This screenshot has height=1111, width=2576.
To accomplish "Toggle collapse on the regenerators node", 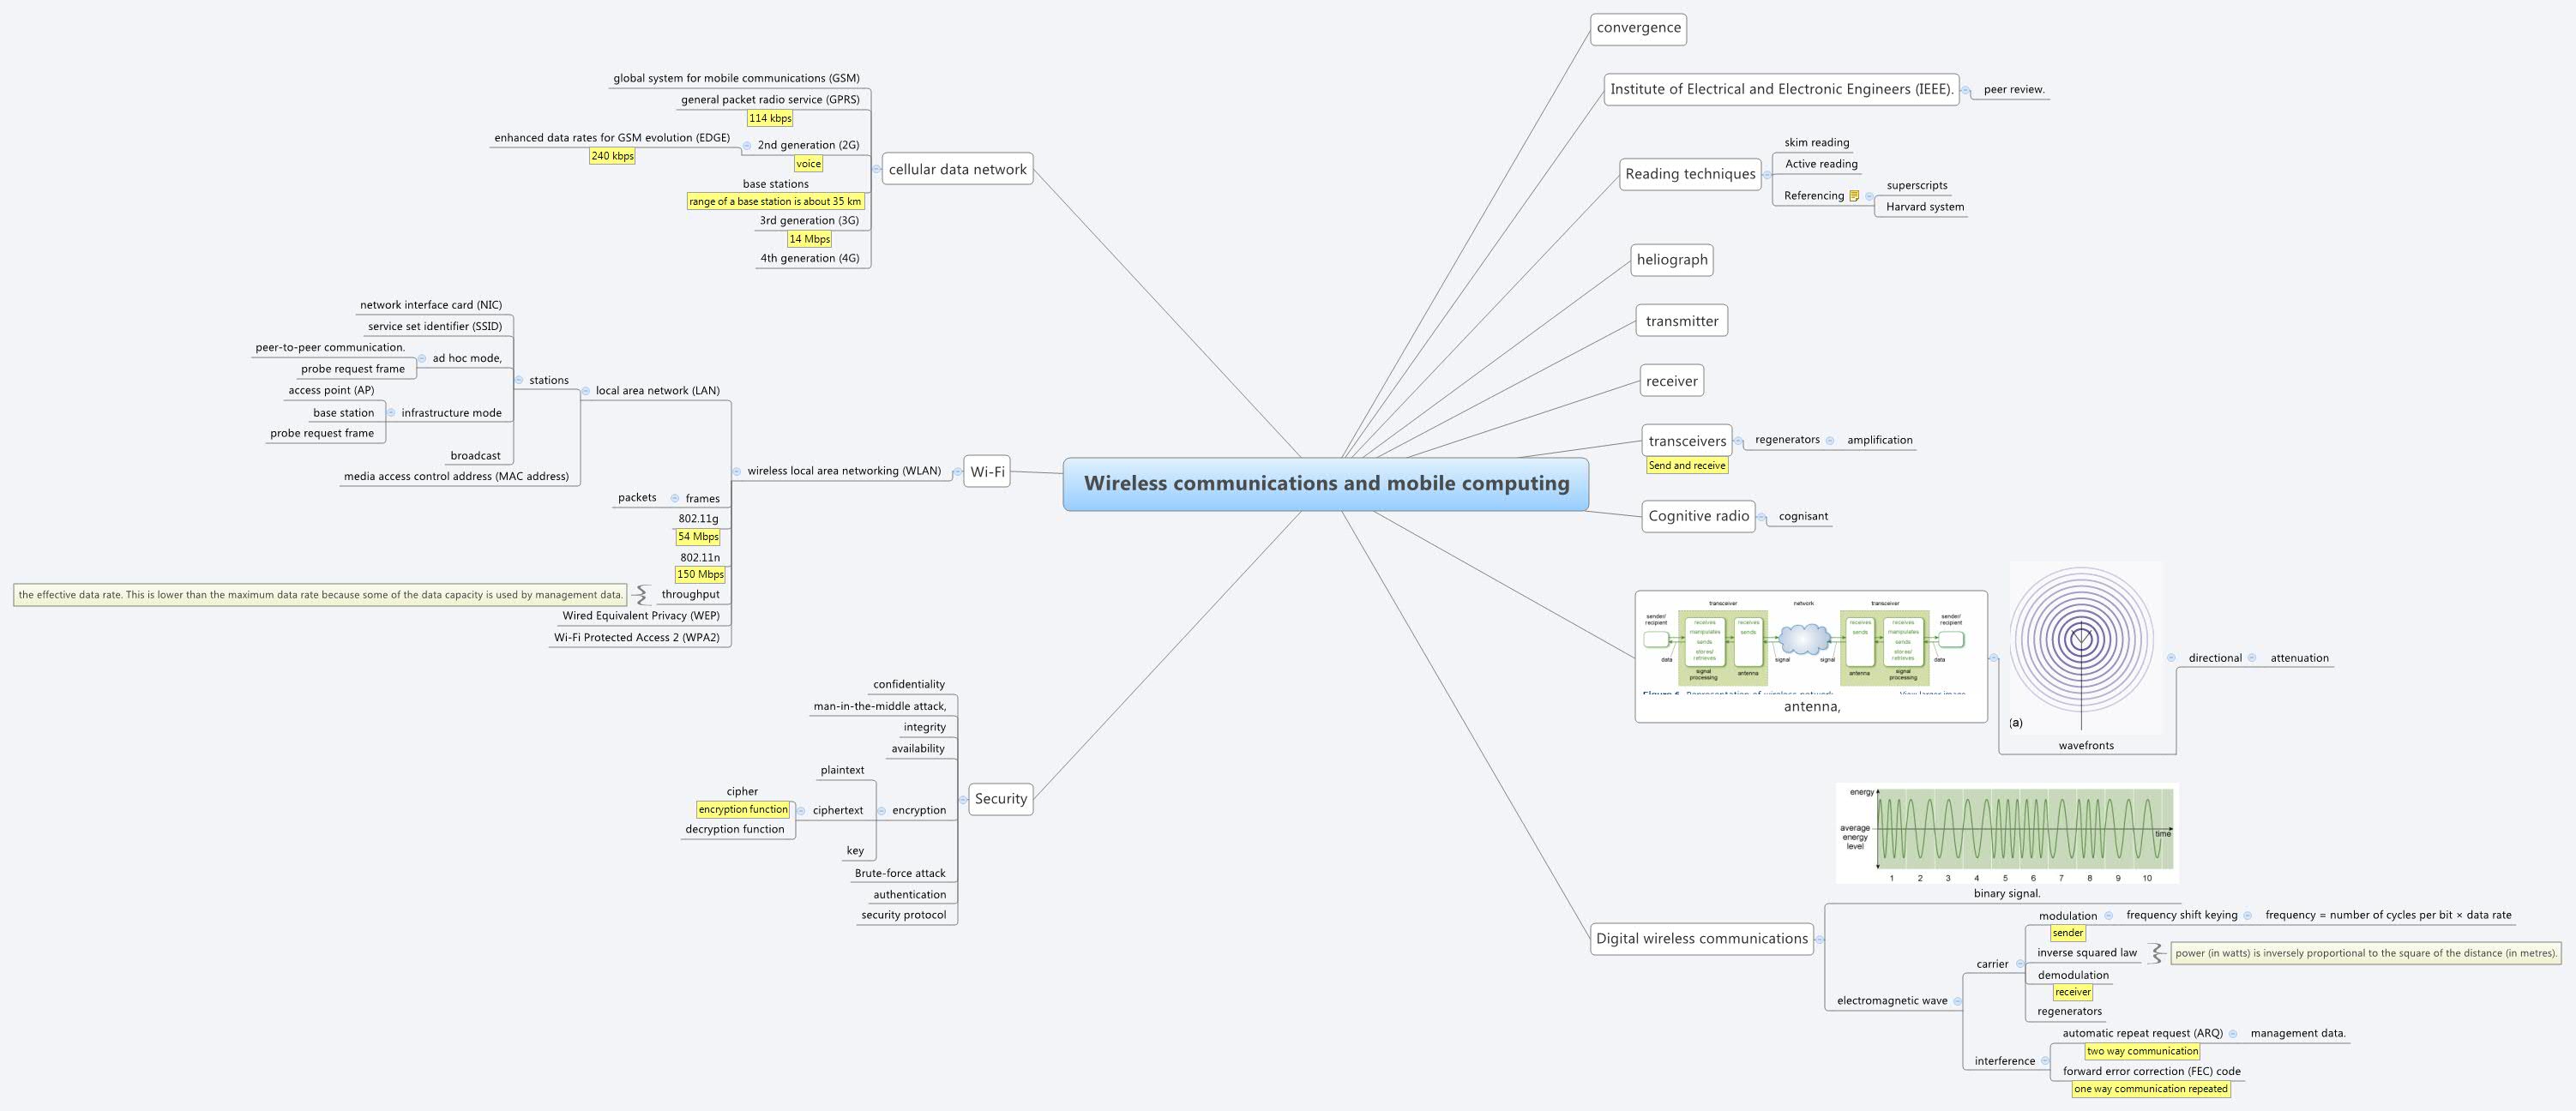I will pyautogui.click(x=1830, y=441).
